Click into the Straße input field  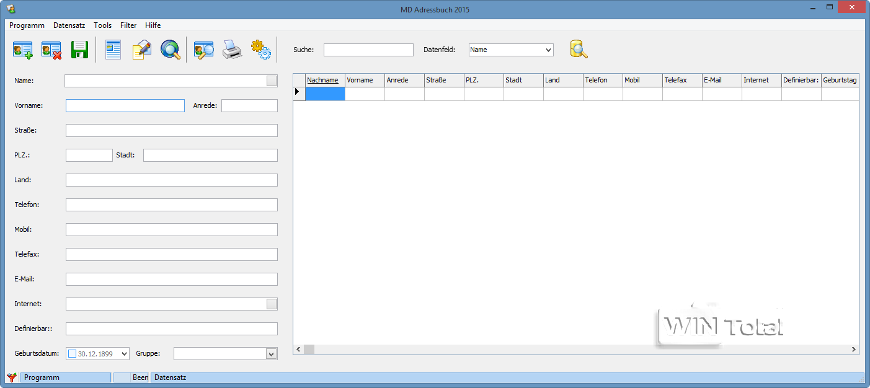click(x=172, y=130)
